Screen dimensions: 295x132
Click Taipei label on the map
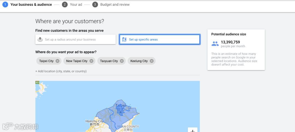tap(121, 106)
